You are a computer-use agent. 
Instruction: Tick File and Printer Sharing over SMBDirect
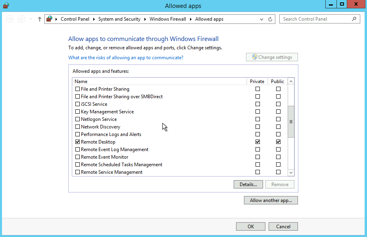77,97
